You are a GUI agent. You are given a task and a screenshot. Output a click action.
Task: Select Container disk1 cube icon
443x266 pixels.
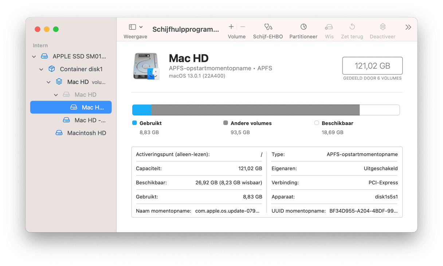pyautogui.click(x=52, y=69)
